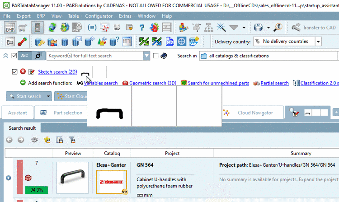Click the database with key icon

[x=40, y=42]
